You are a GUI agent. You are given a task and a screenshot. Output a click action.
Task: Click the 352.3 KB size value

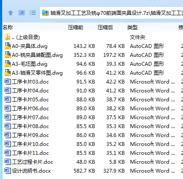click(x=84, y=55)
